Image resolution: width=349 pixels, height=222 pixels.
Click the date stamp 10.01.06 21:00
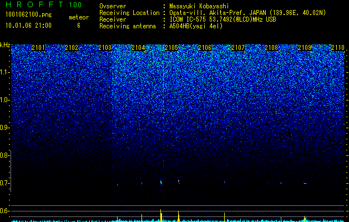point(28,26)
